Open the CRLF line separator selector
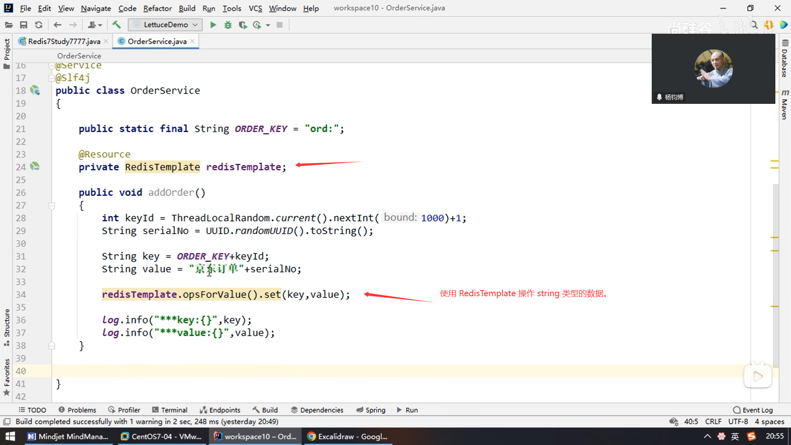This screenshot has width=791, height=445. point(713,422)
